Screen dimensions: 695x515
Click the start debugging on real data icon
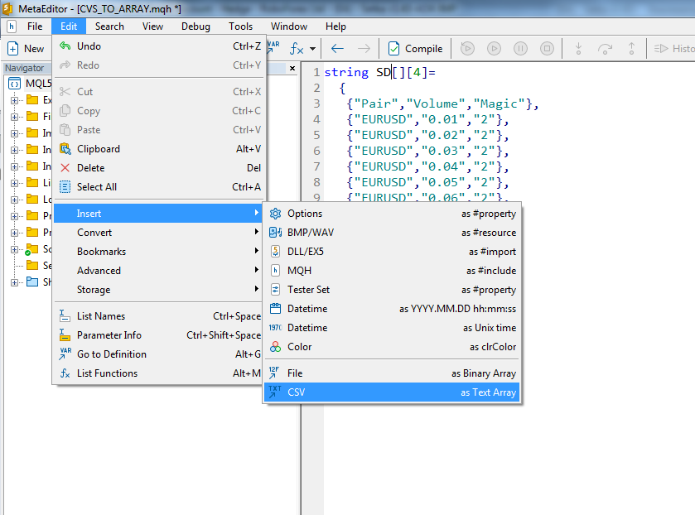(467, 48)
